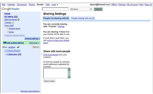Click the text area scrollbar down arrow
Screen dimensions: 153x94
point(69,77)
